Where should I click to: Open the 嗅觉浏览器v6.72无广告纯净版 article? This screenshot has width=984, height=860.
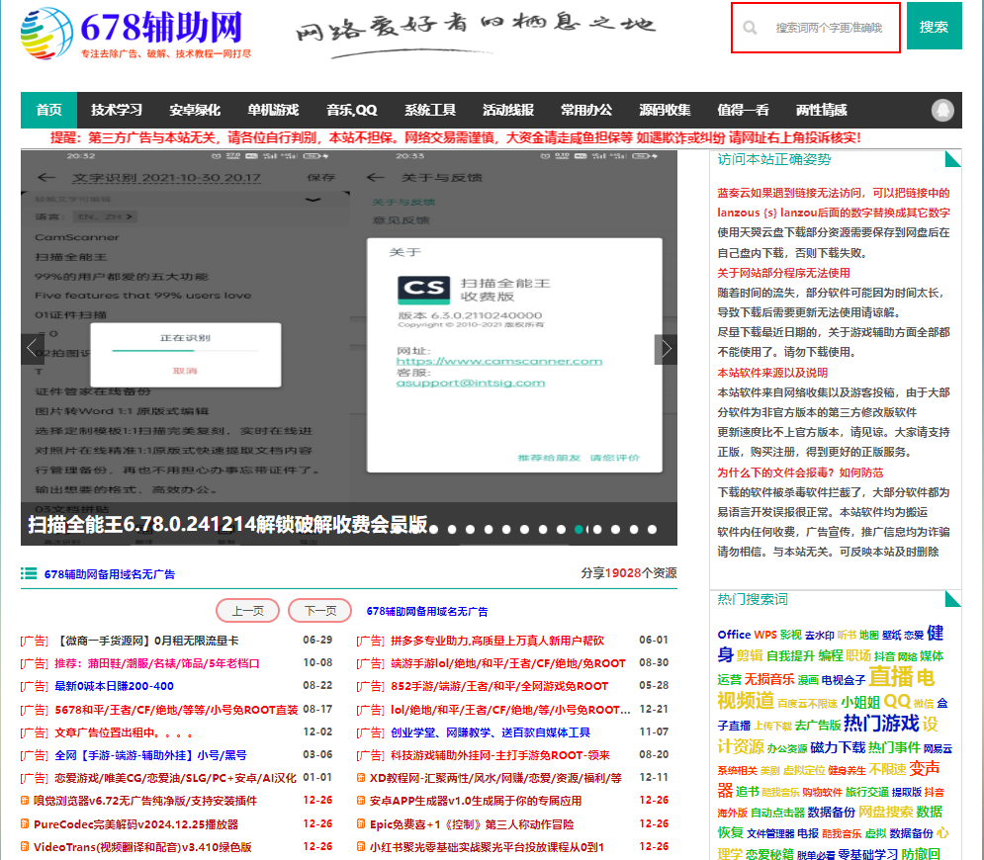click(145, 801)
